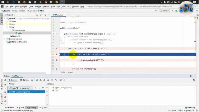Click the Windows Start button

tap(2, 2)
